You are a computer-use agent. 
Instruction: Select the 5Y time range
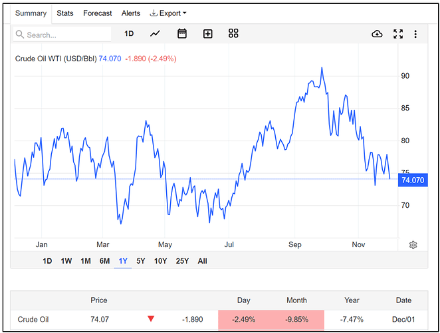click(141, 261)
